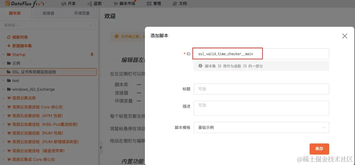The image size is (355, 165).
Task: Click cart icon of K8S-Pod重启检测 item
Action: pos(9,124)
